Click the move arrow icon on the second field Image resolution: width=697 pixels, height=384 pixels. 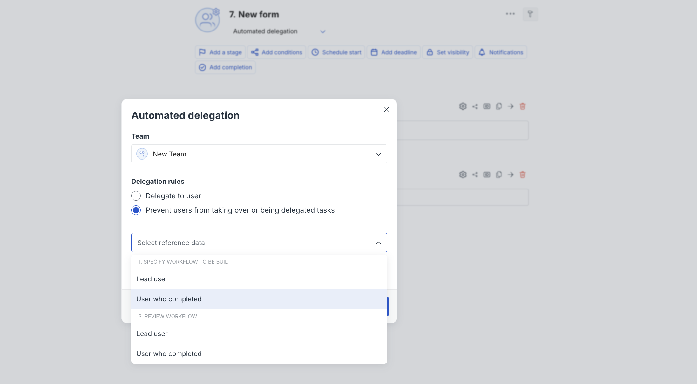coord(511,175)
